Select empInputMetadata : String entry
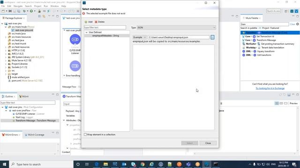This screenshot has height=168, width=300. point(105,35)
